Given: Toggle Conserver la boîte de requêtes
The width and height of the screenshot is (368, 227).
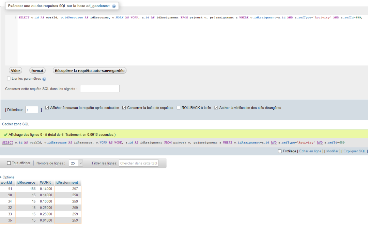Looking at the screenshot, I should (124, 108).
